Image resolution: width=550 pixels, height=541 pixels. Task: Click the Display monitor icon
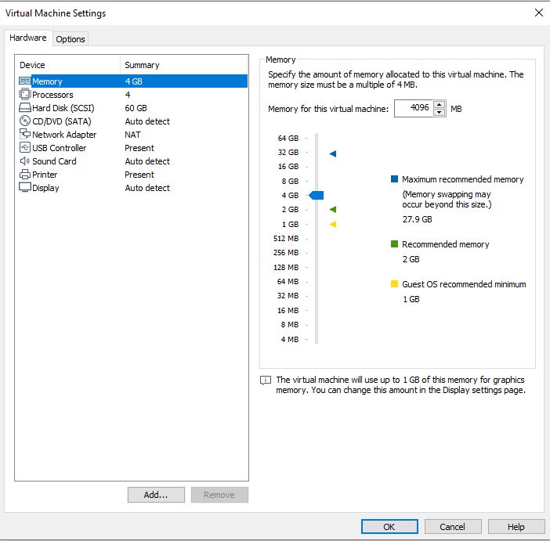[24, 187]
